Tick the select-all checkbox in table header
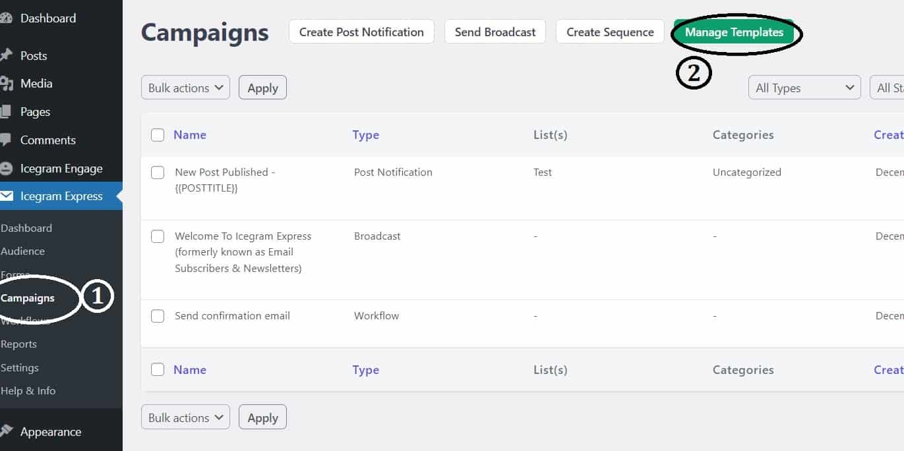The image size is (904, 451). [158, 135]
